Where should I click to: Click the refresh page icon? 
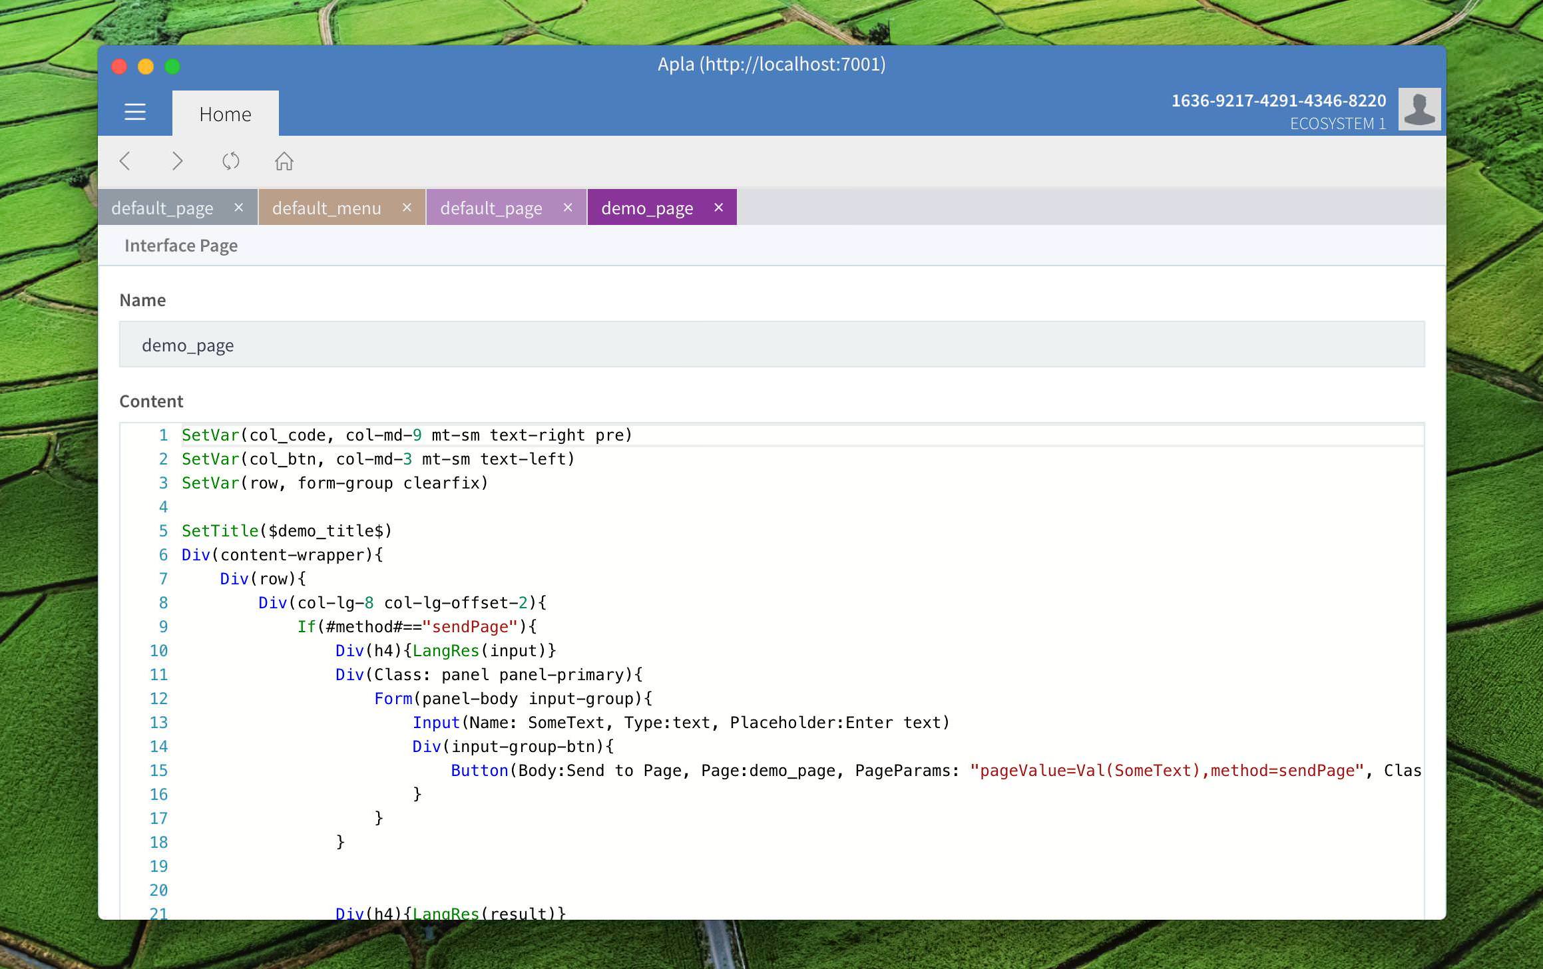tap(231, 161)
